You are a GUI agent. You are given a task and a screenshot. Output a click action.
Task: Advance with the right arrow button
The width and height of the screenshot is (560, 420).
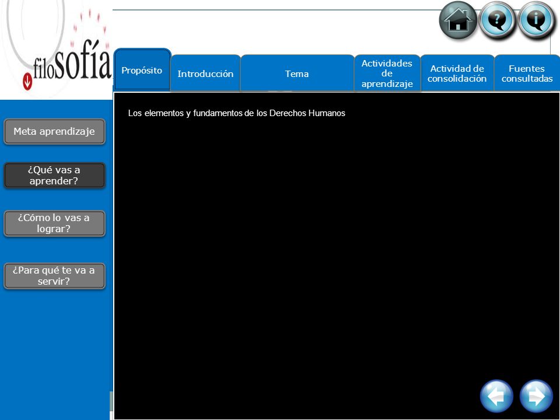pos(536,396)
